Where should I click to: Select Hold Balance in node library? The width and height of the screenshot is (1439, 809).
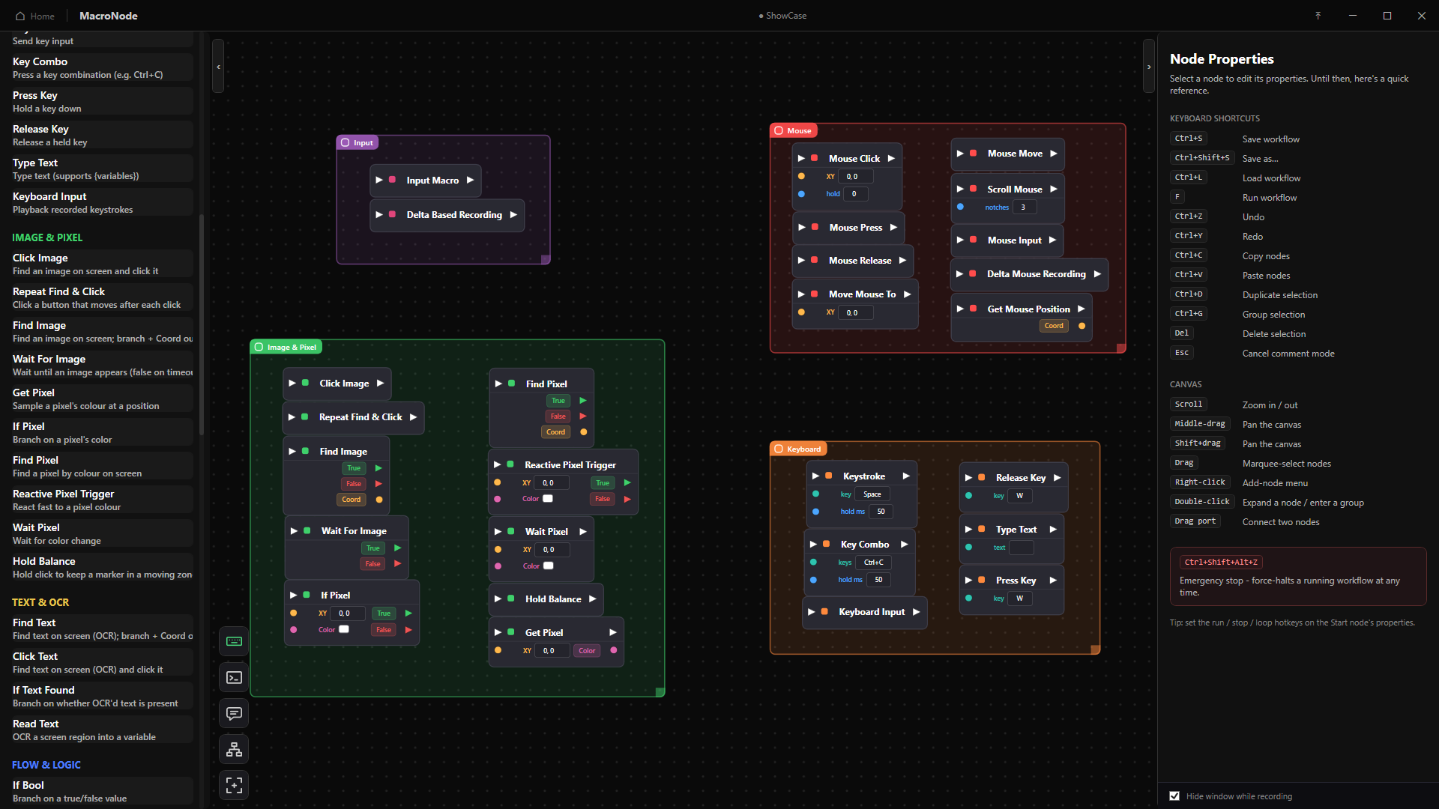(x=101, y=567)
